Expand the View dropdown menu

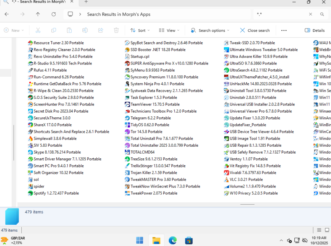click(x=169, y=30)
